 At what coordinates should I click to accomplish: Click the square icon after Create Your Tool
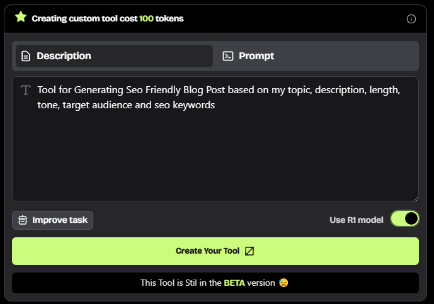249,251
